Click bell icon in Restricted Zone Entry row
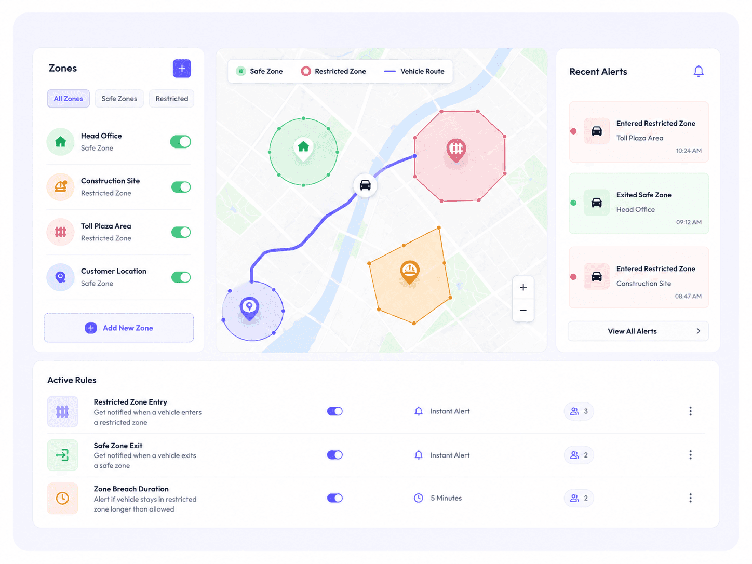 coord(419,411)
